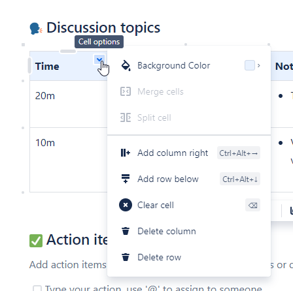Screen dimensions: 293x291
Task: Click the 20m table cell
Action: (x=69, y=104)
